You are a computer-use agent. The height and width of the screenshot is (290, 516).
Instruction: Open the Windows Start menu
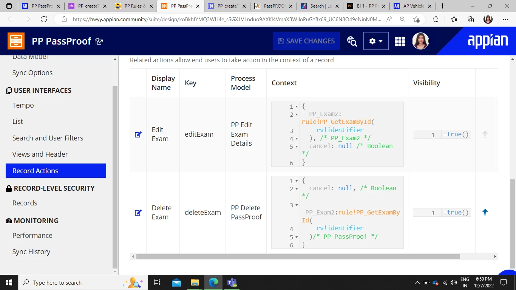pyautogui.click(x=9, y=282)
